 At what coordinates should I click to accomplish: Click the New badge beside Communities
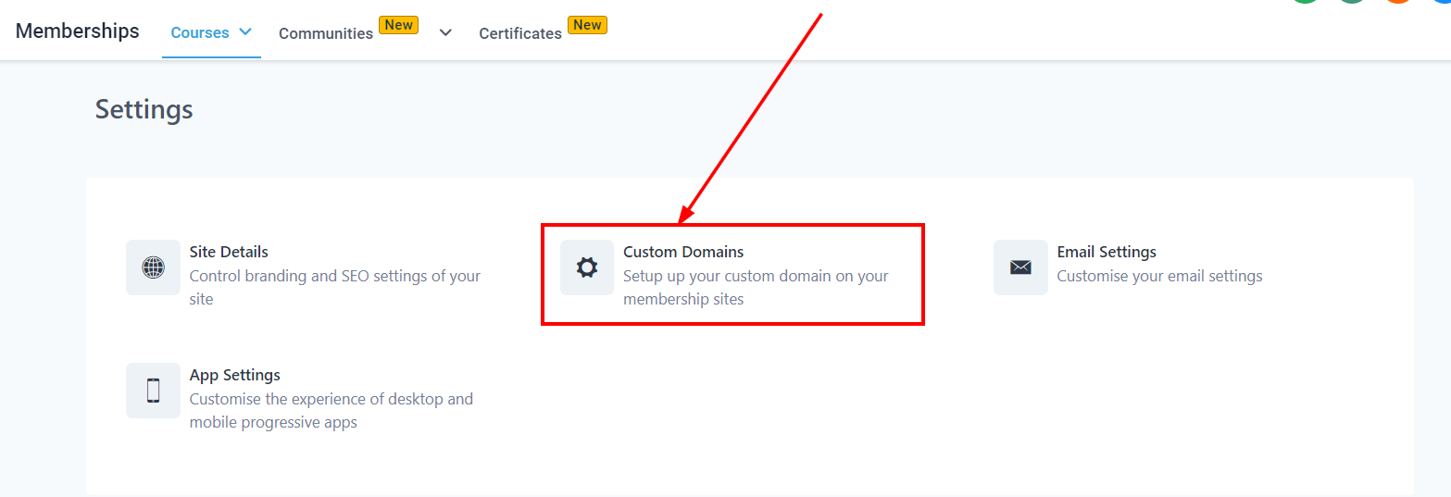[x=399, y=25]
